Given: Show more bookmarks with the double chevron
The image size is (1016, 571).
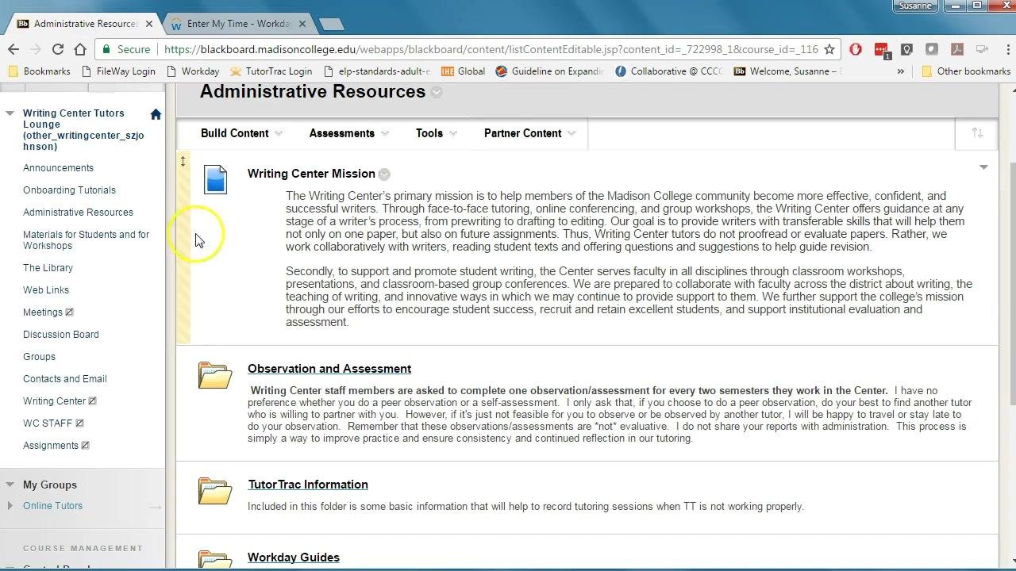Looking at the screenshot, I should point(901,71).
